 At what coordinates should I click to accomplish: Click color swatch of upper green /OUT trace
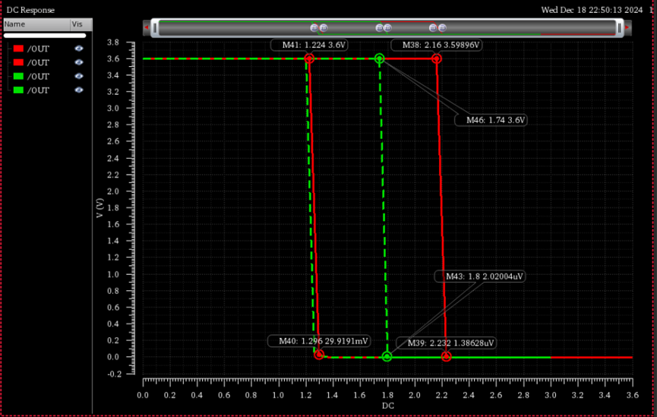(x=18, y=76)
